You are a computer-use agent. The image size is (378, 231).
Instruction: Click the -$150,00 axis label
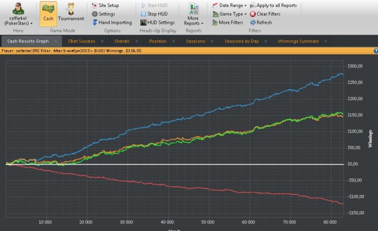click(355, 213)
